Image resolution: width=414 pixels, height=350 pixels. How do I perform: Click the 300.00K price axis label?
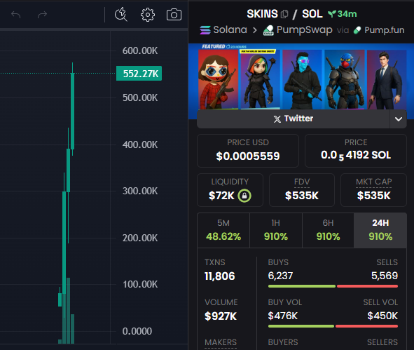140,191
